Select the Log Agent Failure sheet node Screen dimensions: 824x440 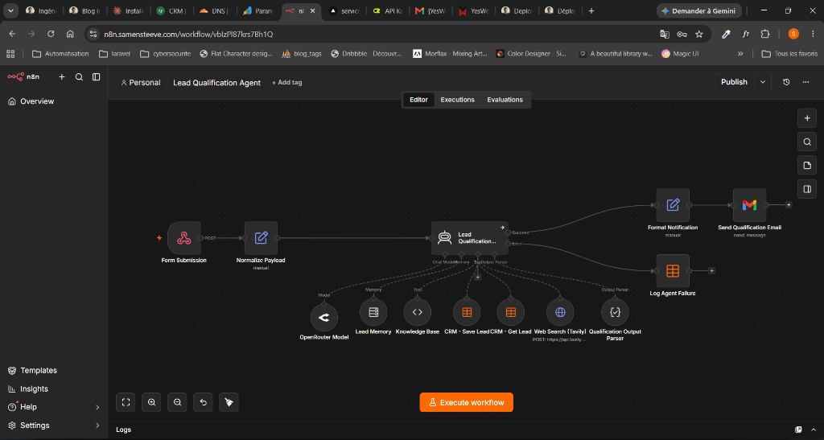pyautogui.click(x=673, y=271)
